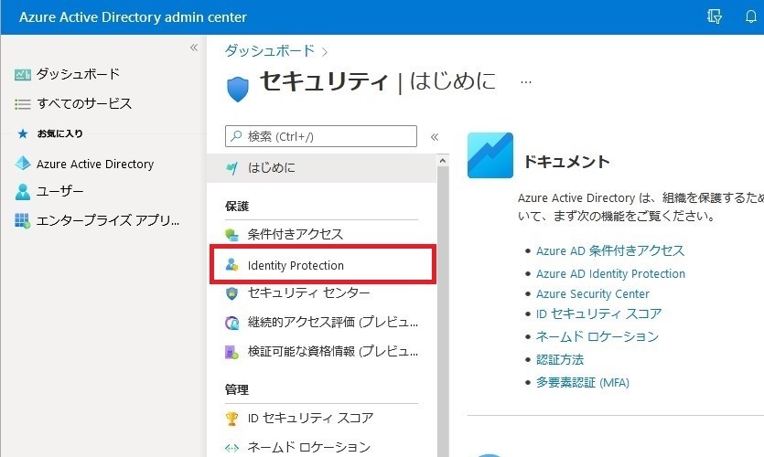This screenshot has width=764, height=457.
Task: Click the menu scrollbar up arrow
Action: point(443,160)
